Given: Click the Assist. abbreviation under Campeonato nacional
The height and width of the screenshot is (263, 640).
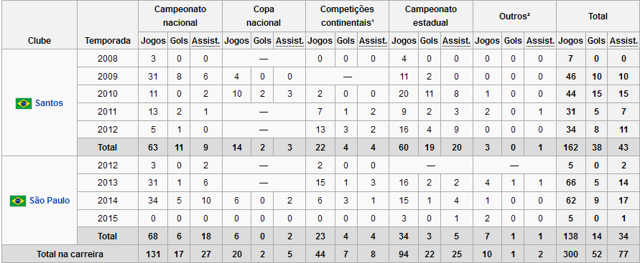Looking at the screenshot, I should pyautogui.click(x=205, y=41).
